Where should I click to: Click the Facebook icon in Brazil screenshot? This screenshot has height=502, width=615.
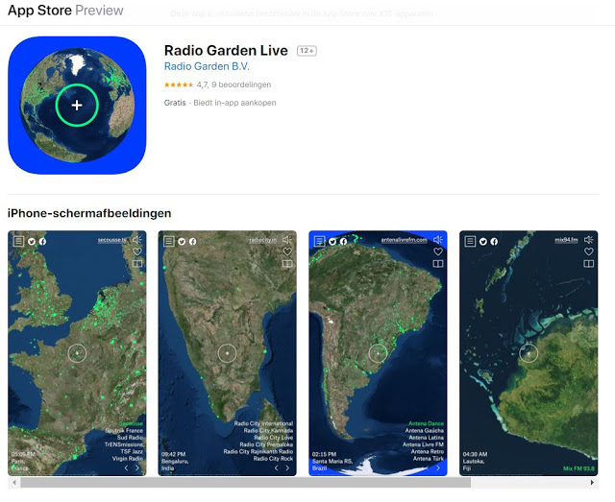[343, 241]
